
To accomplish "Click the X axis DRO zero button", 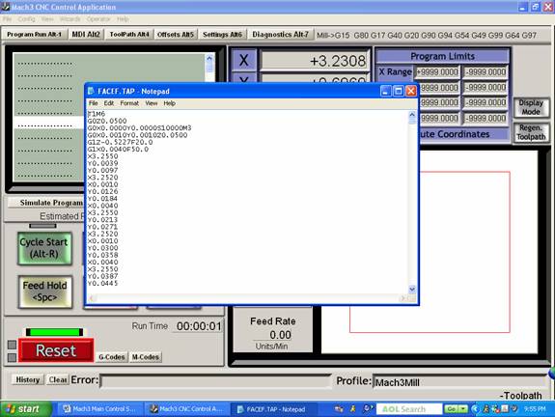I will coord(243,60).
